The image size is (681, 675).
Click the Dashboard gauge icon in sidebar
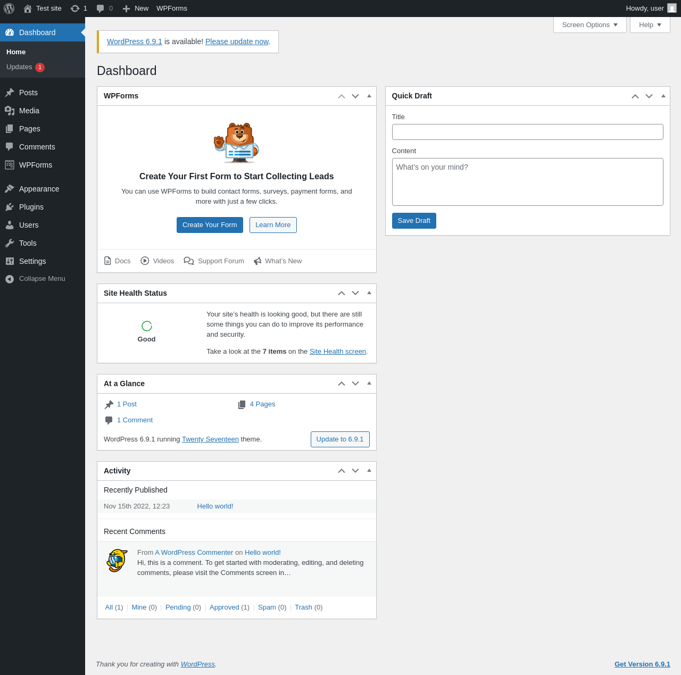(10, 32)
